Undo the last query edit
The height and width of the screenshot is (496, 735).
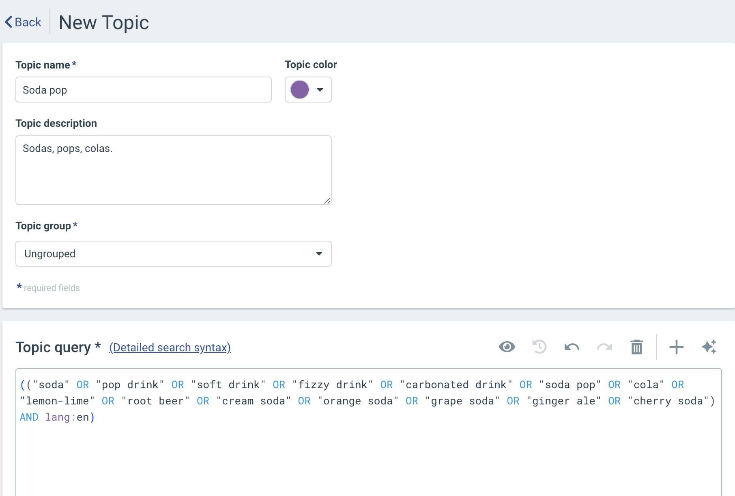[x=572, y=347]
